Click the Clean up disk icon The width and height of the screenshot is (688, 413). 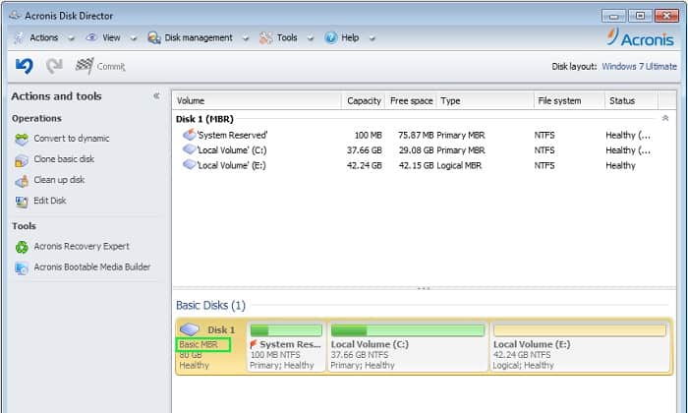[22, 180]
